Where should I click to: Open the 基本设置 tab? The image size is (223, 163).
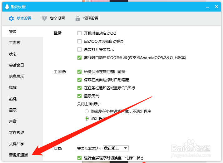click(20, 18)
